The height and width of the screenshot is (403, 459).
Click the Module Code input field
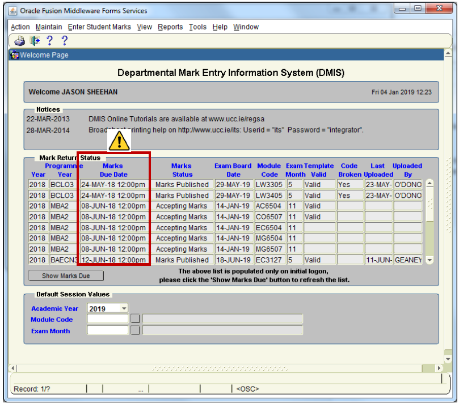[108, 319]
